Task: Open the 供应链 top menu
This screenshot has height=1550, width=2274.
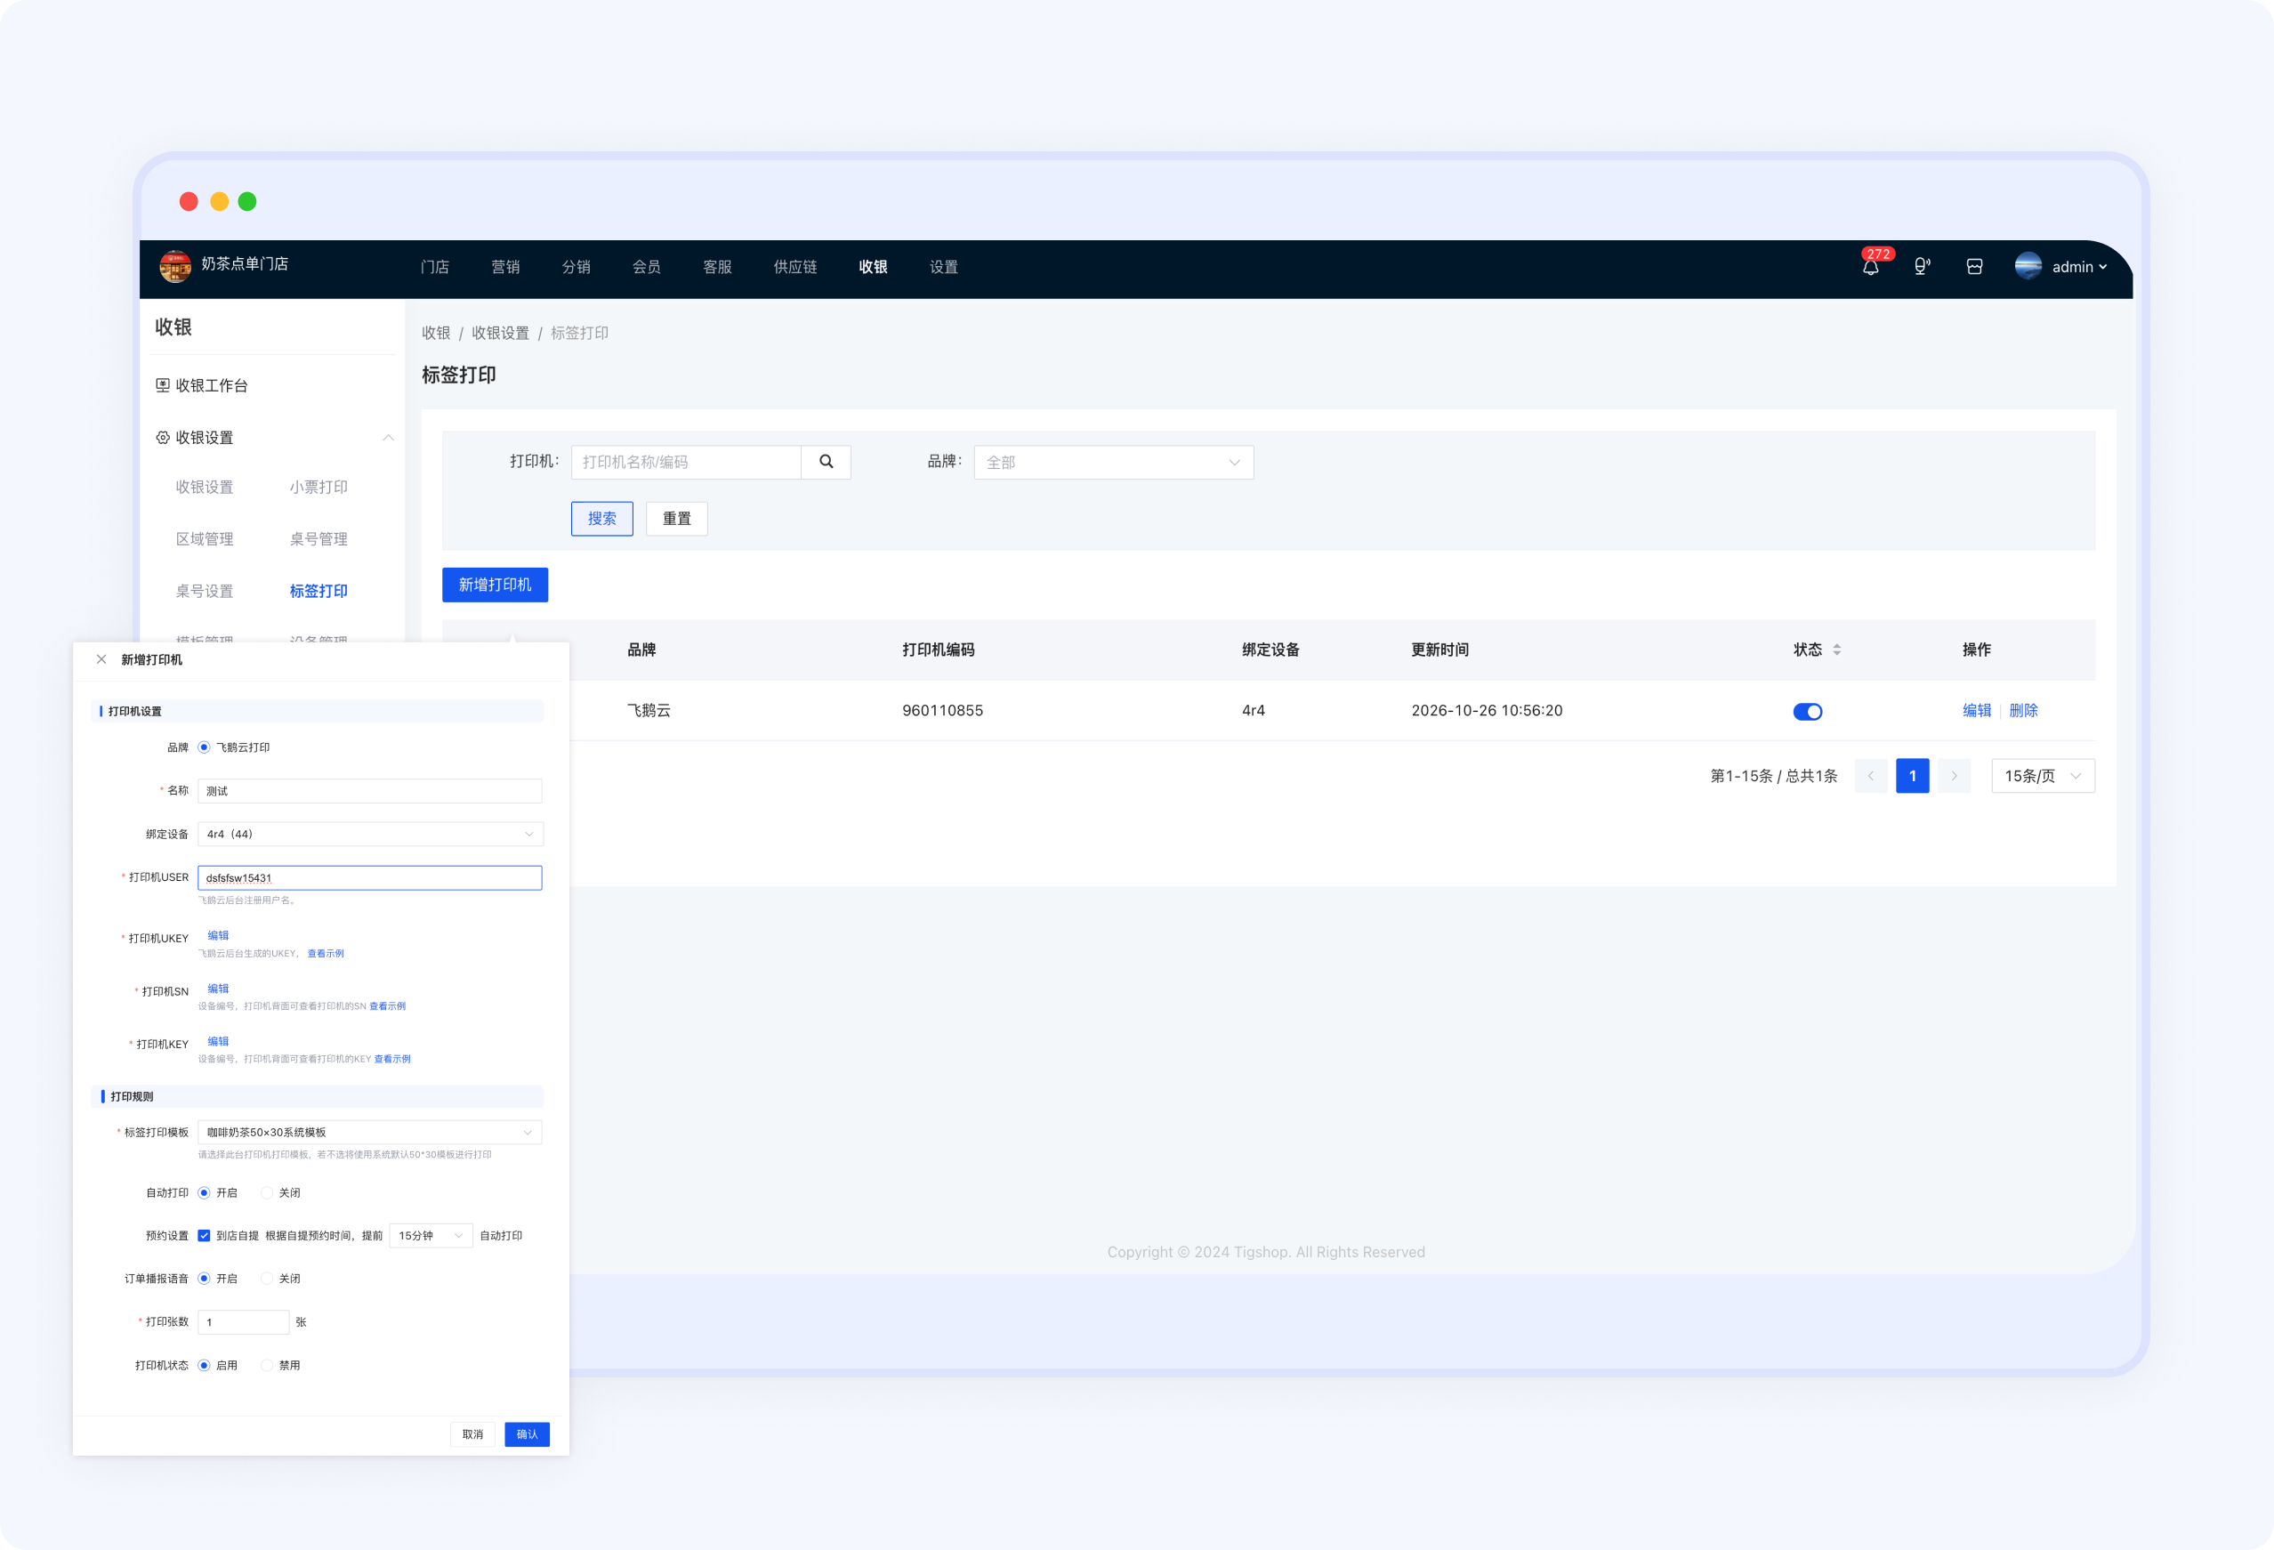Action: 794,267
